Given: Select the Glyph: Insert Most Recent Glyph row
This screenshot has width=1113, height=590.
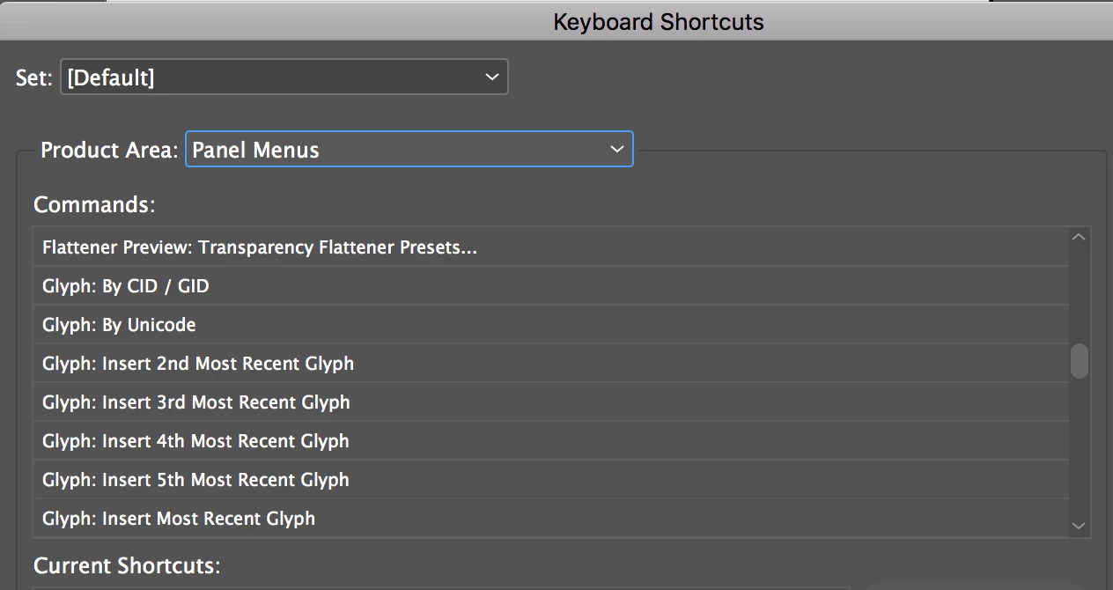Looking at the screenshot, I should pos(179,519).
